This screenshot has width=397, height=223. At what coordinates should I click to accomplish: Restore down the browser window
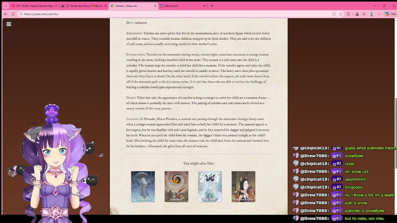[384, 6]
